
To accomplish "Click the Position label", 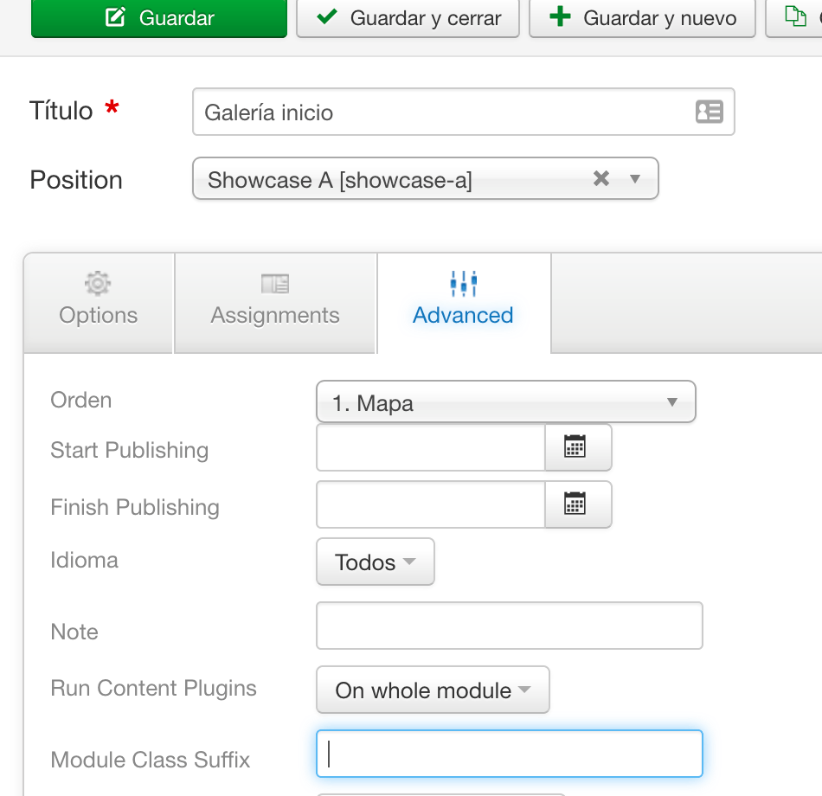I will click(x=76, y=180).
